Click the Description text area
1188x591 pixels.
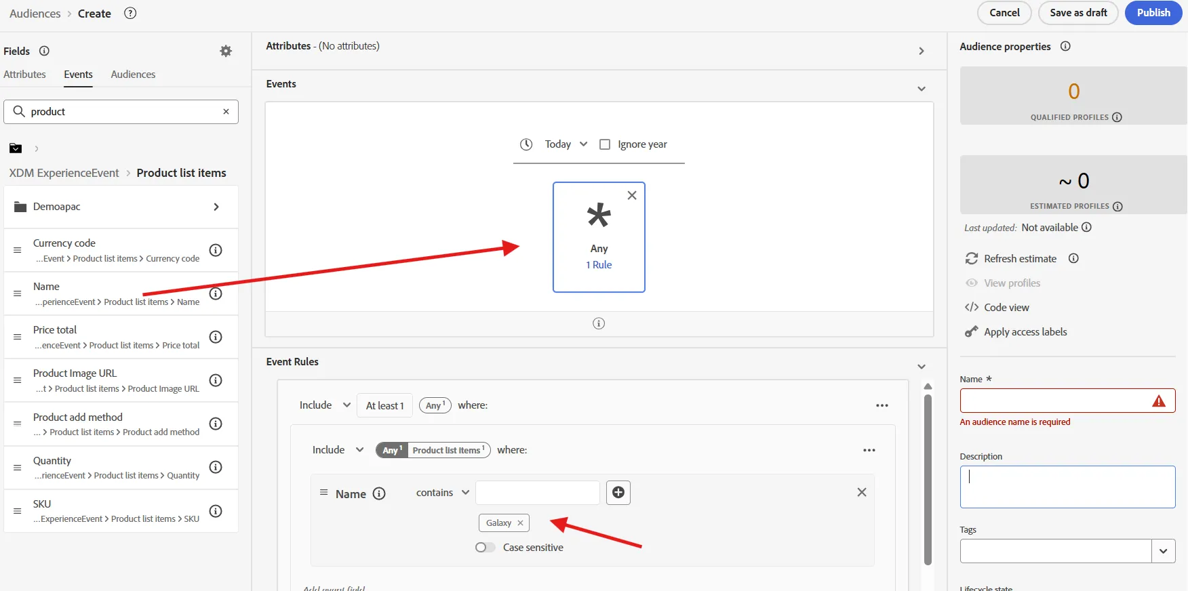coord(1067,487)
